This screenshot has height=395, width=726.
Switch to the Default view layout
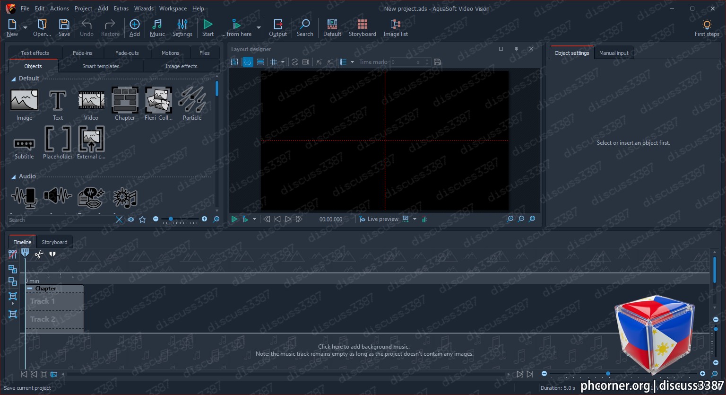[332, 28]
